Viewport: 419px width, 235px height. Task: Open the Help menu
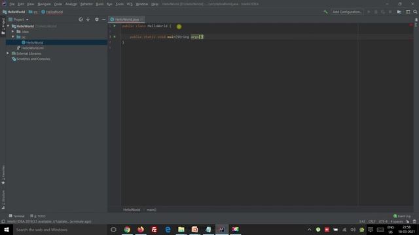155,4
